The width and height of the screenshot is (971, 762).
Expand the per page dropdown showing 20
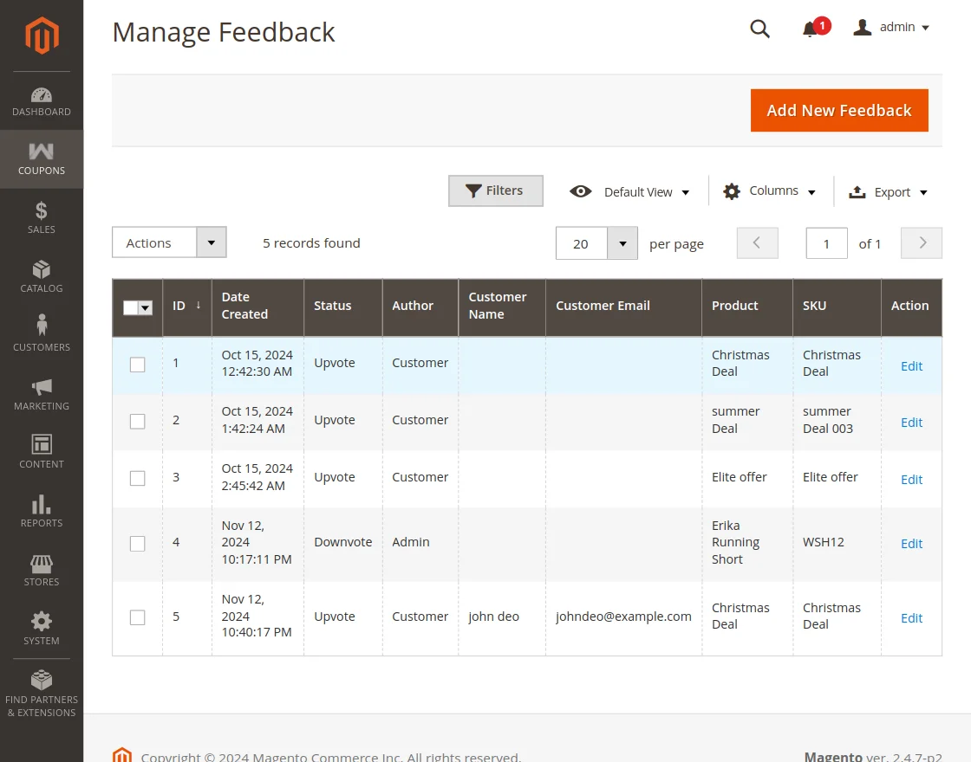tap(596, 243)
